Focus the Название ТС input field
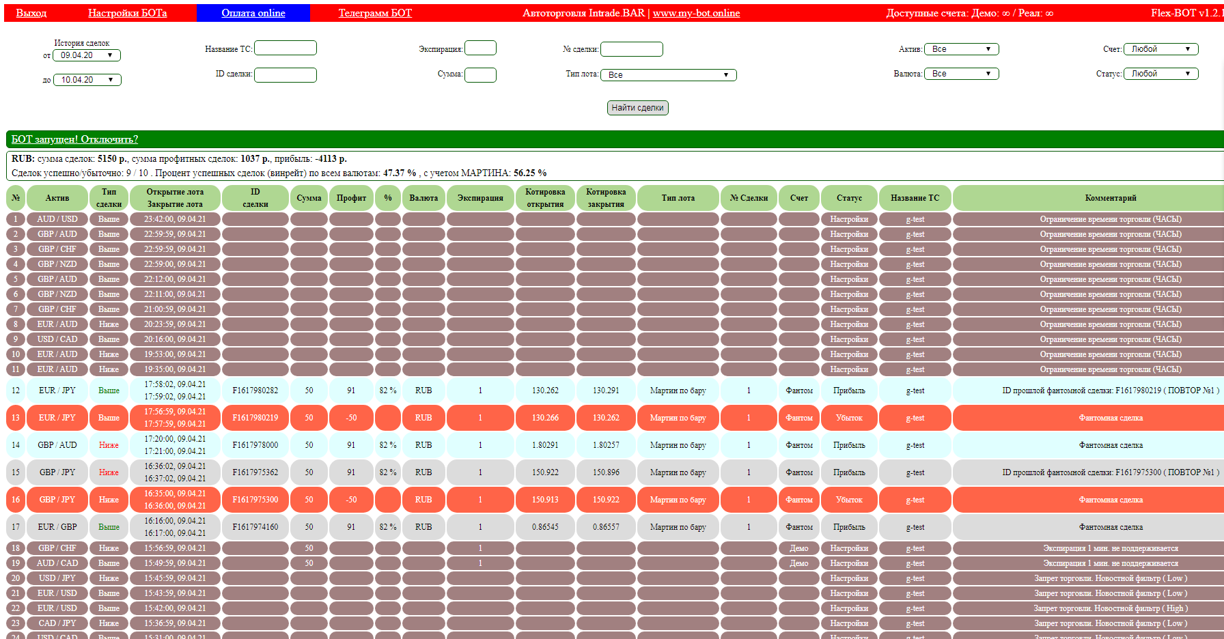Viewport: 1224px width, 639px height. coord(286,48)
